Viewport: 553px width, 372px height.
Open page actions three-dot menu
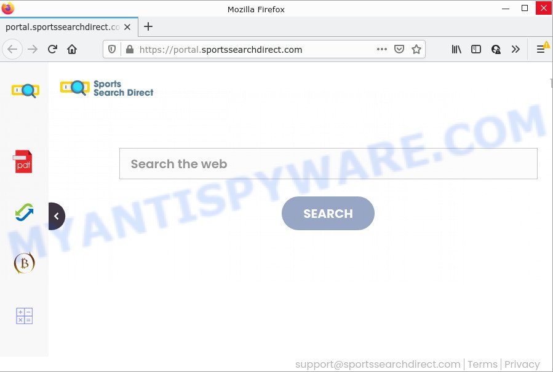[x=382, y=49]
